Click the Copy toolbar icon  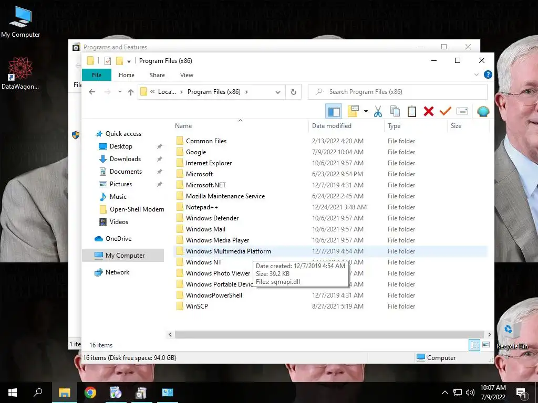pyautogui.click(x=395, y=111)
